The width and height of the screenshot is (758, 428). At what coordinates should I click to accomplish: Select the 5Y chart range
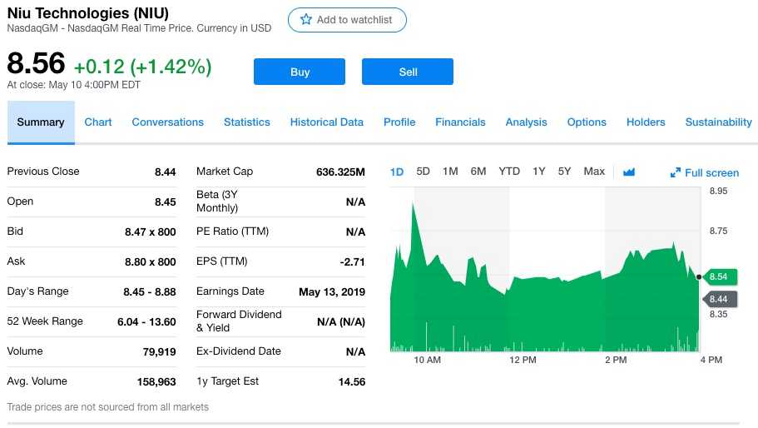(x=564, y=172)
